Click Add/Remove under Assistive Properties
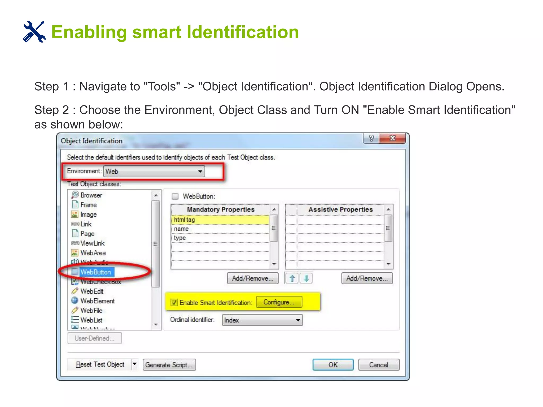The width and height of the screenshot is (543, 407). click(x=367, y=278)
